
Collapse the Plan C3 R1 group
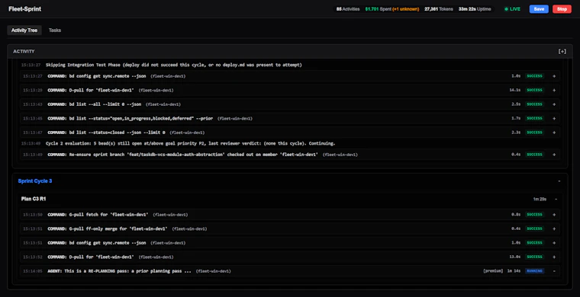[x=556, y=199]
